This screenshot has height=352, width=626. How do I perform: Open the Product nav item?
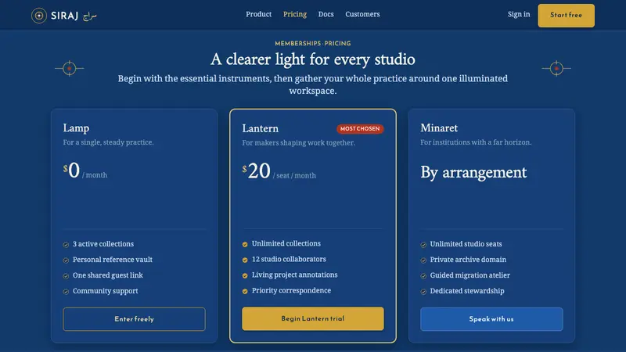[258, 14]
